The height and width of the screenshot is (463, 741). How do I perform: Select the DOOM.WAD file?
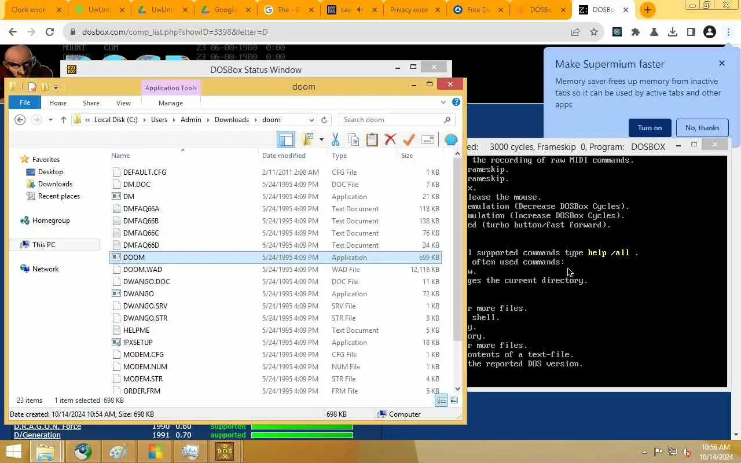click(x=275, y=269)
